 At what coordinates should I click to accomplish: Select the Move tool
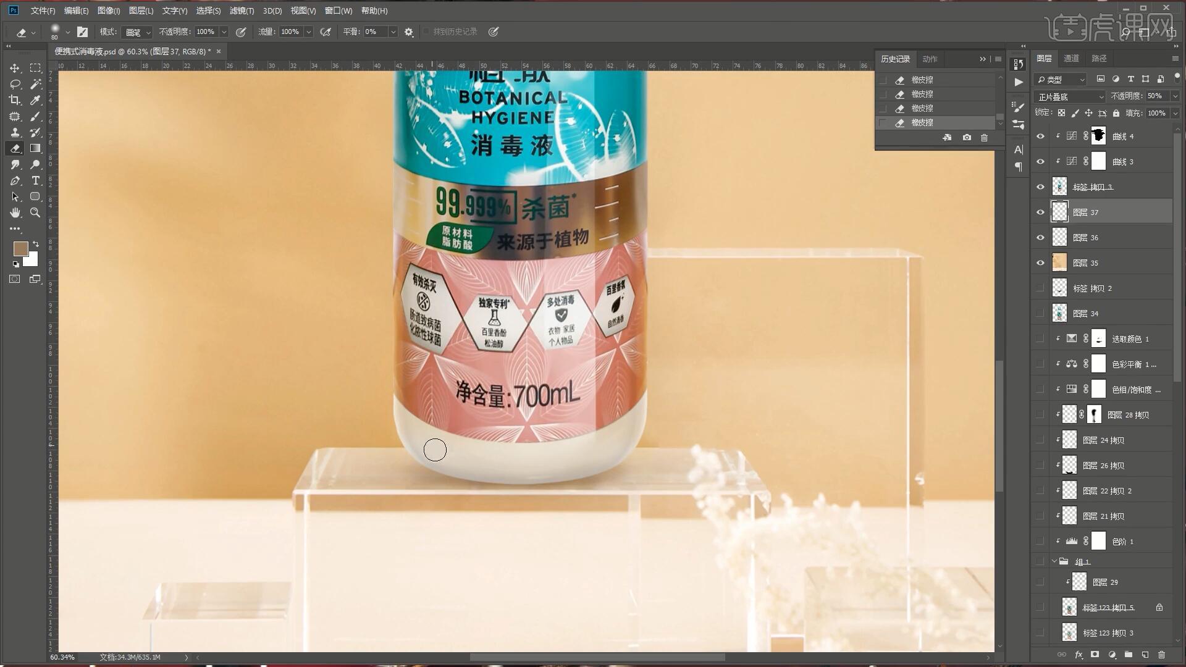pos(15,68)
